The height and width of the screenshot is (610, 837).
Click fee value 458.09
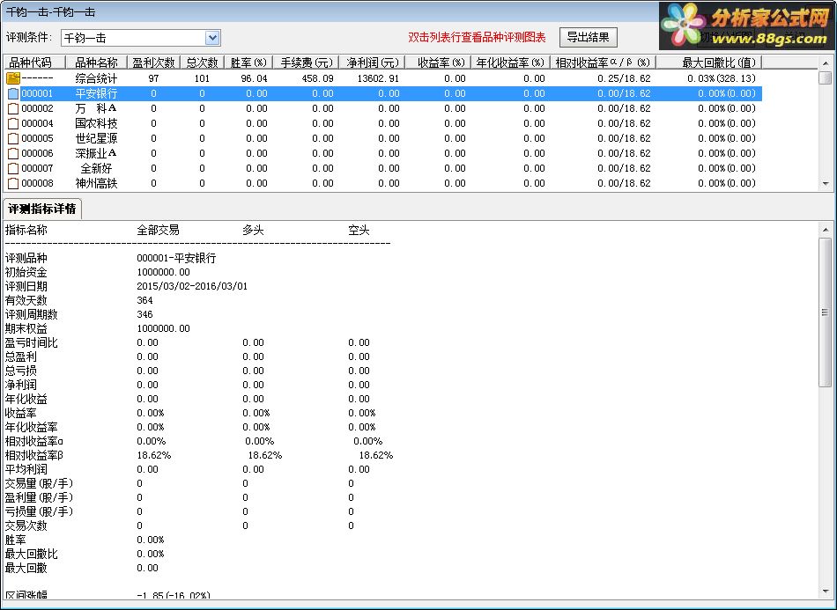317,78
